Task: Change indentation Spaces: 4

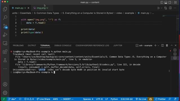Action: (88, 99)
